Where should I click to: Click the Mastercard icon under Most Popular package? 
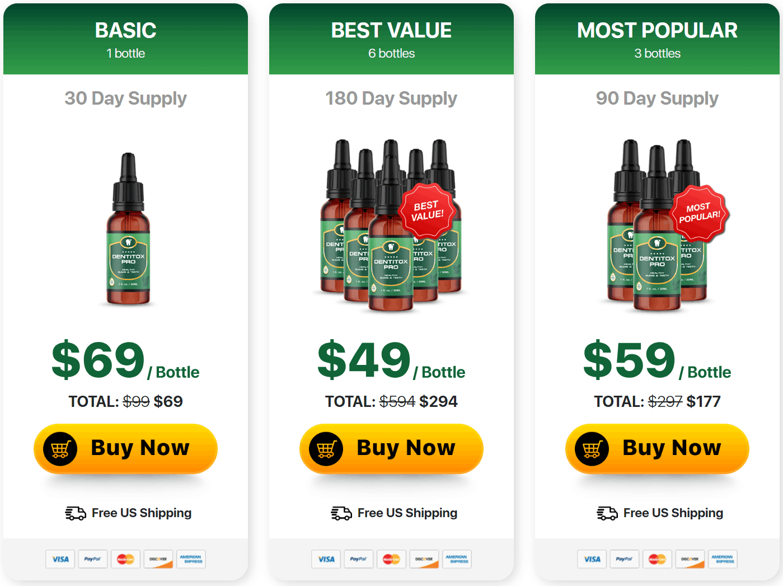click(657, 559)
